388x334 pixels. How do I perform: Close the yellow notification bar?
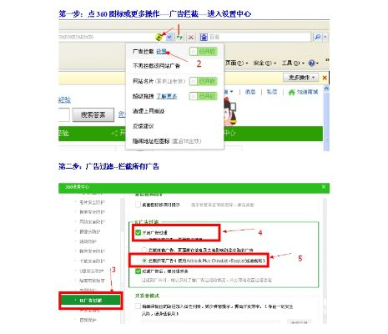pyautogui.click(x=325, y=78)
